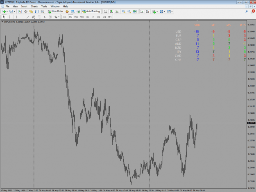Viewport: 256px width, 192px height.
Task: Select the Equidistant Channel tool
Action: (x=33, y=17)
